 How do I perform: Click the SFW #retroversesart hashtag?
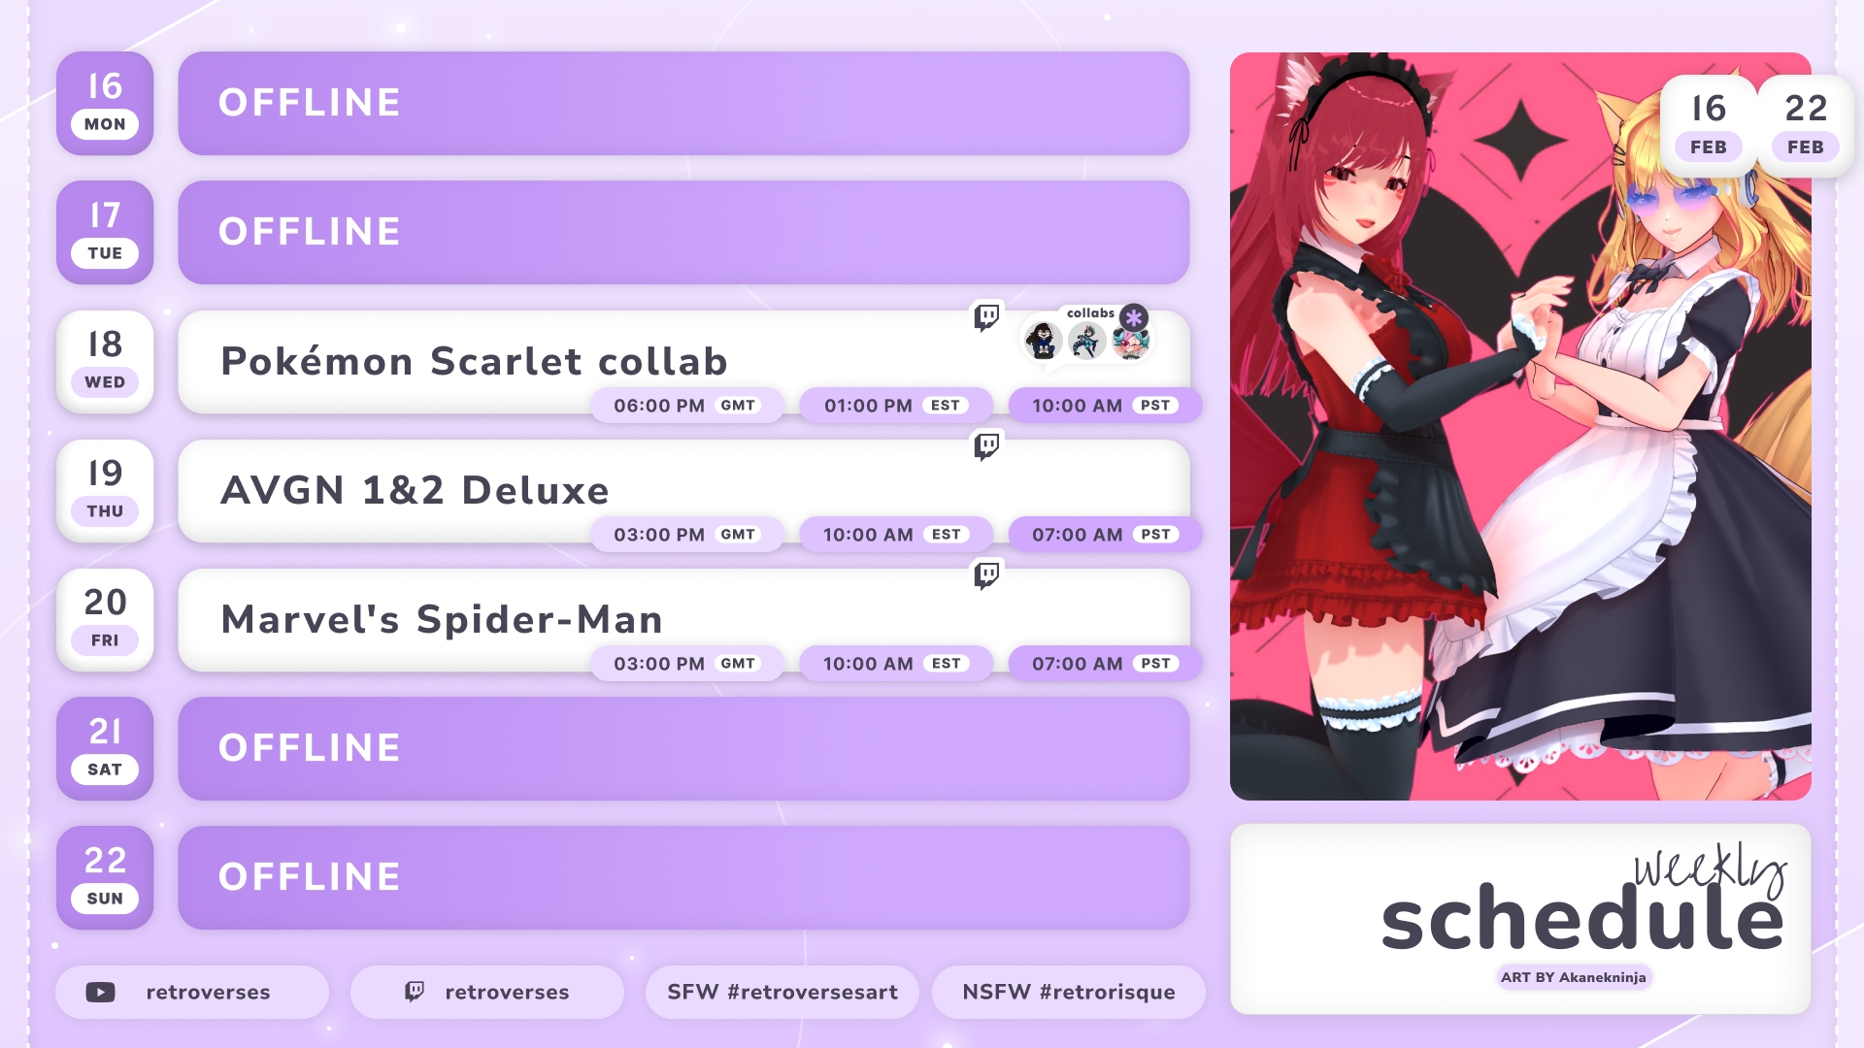tap(782, 992)
